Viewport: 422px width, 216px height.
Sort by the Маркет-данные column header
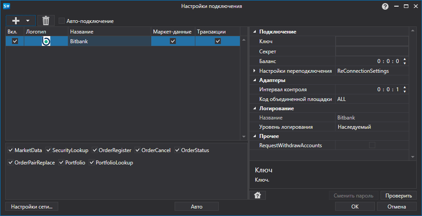[173, 32]
